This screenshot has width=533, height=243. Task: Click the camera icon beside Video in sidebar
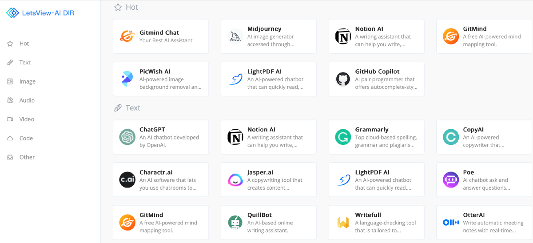(x=10, y=119)
